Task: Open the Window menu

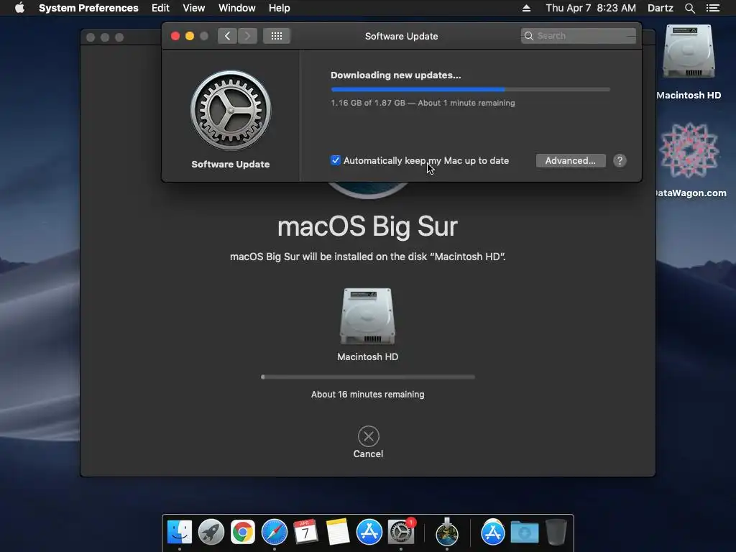Action: tap(237, 8)
